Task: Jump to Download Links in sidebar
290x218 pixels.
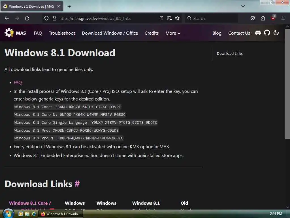Action: [230, 54]
